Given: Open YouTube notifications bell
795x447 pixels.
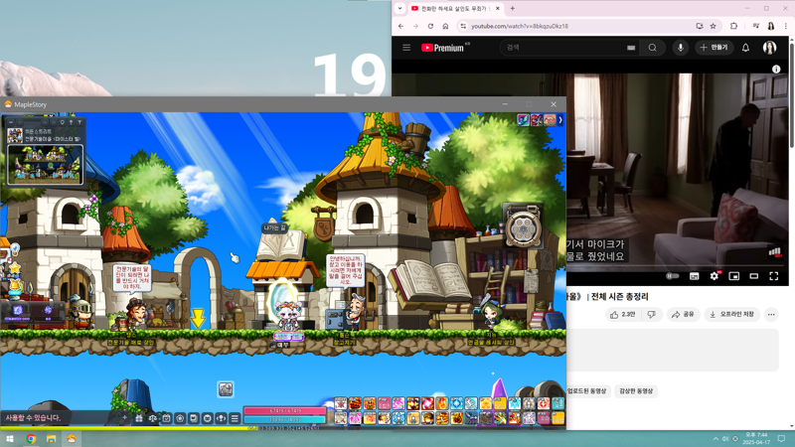Looking at the screenshot, I should pos(745,48).
